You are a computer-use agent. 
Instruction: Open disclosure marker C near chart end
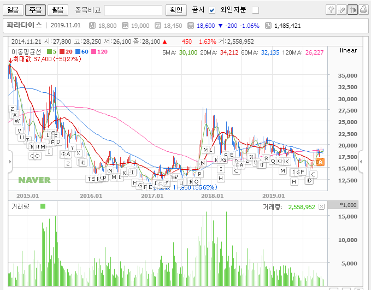(x=313, y=175)
